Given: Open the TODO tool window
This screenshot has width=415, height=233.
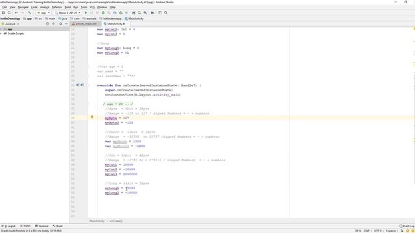Looking at the screenshot, I should point(25,226).
